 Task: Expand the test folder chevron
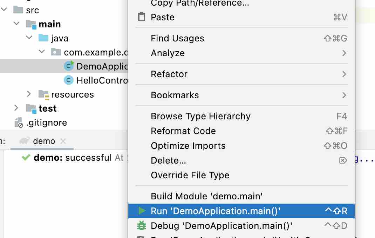[16, 108]
